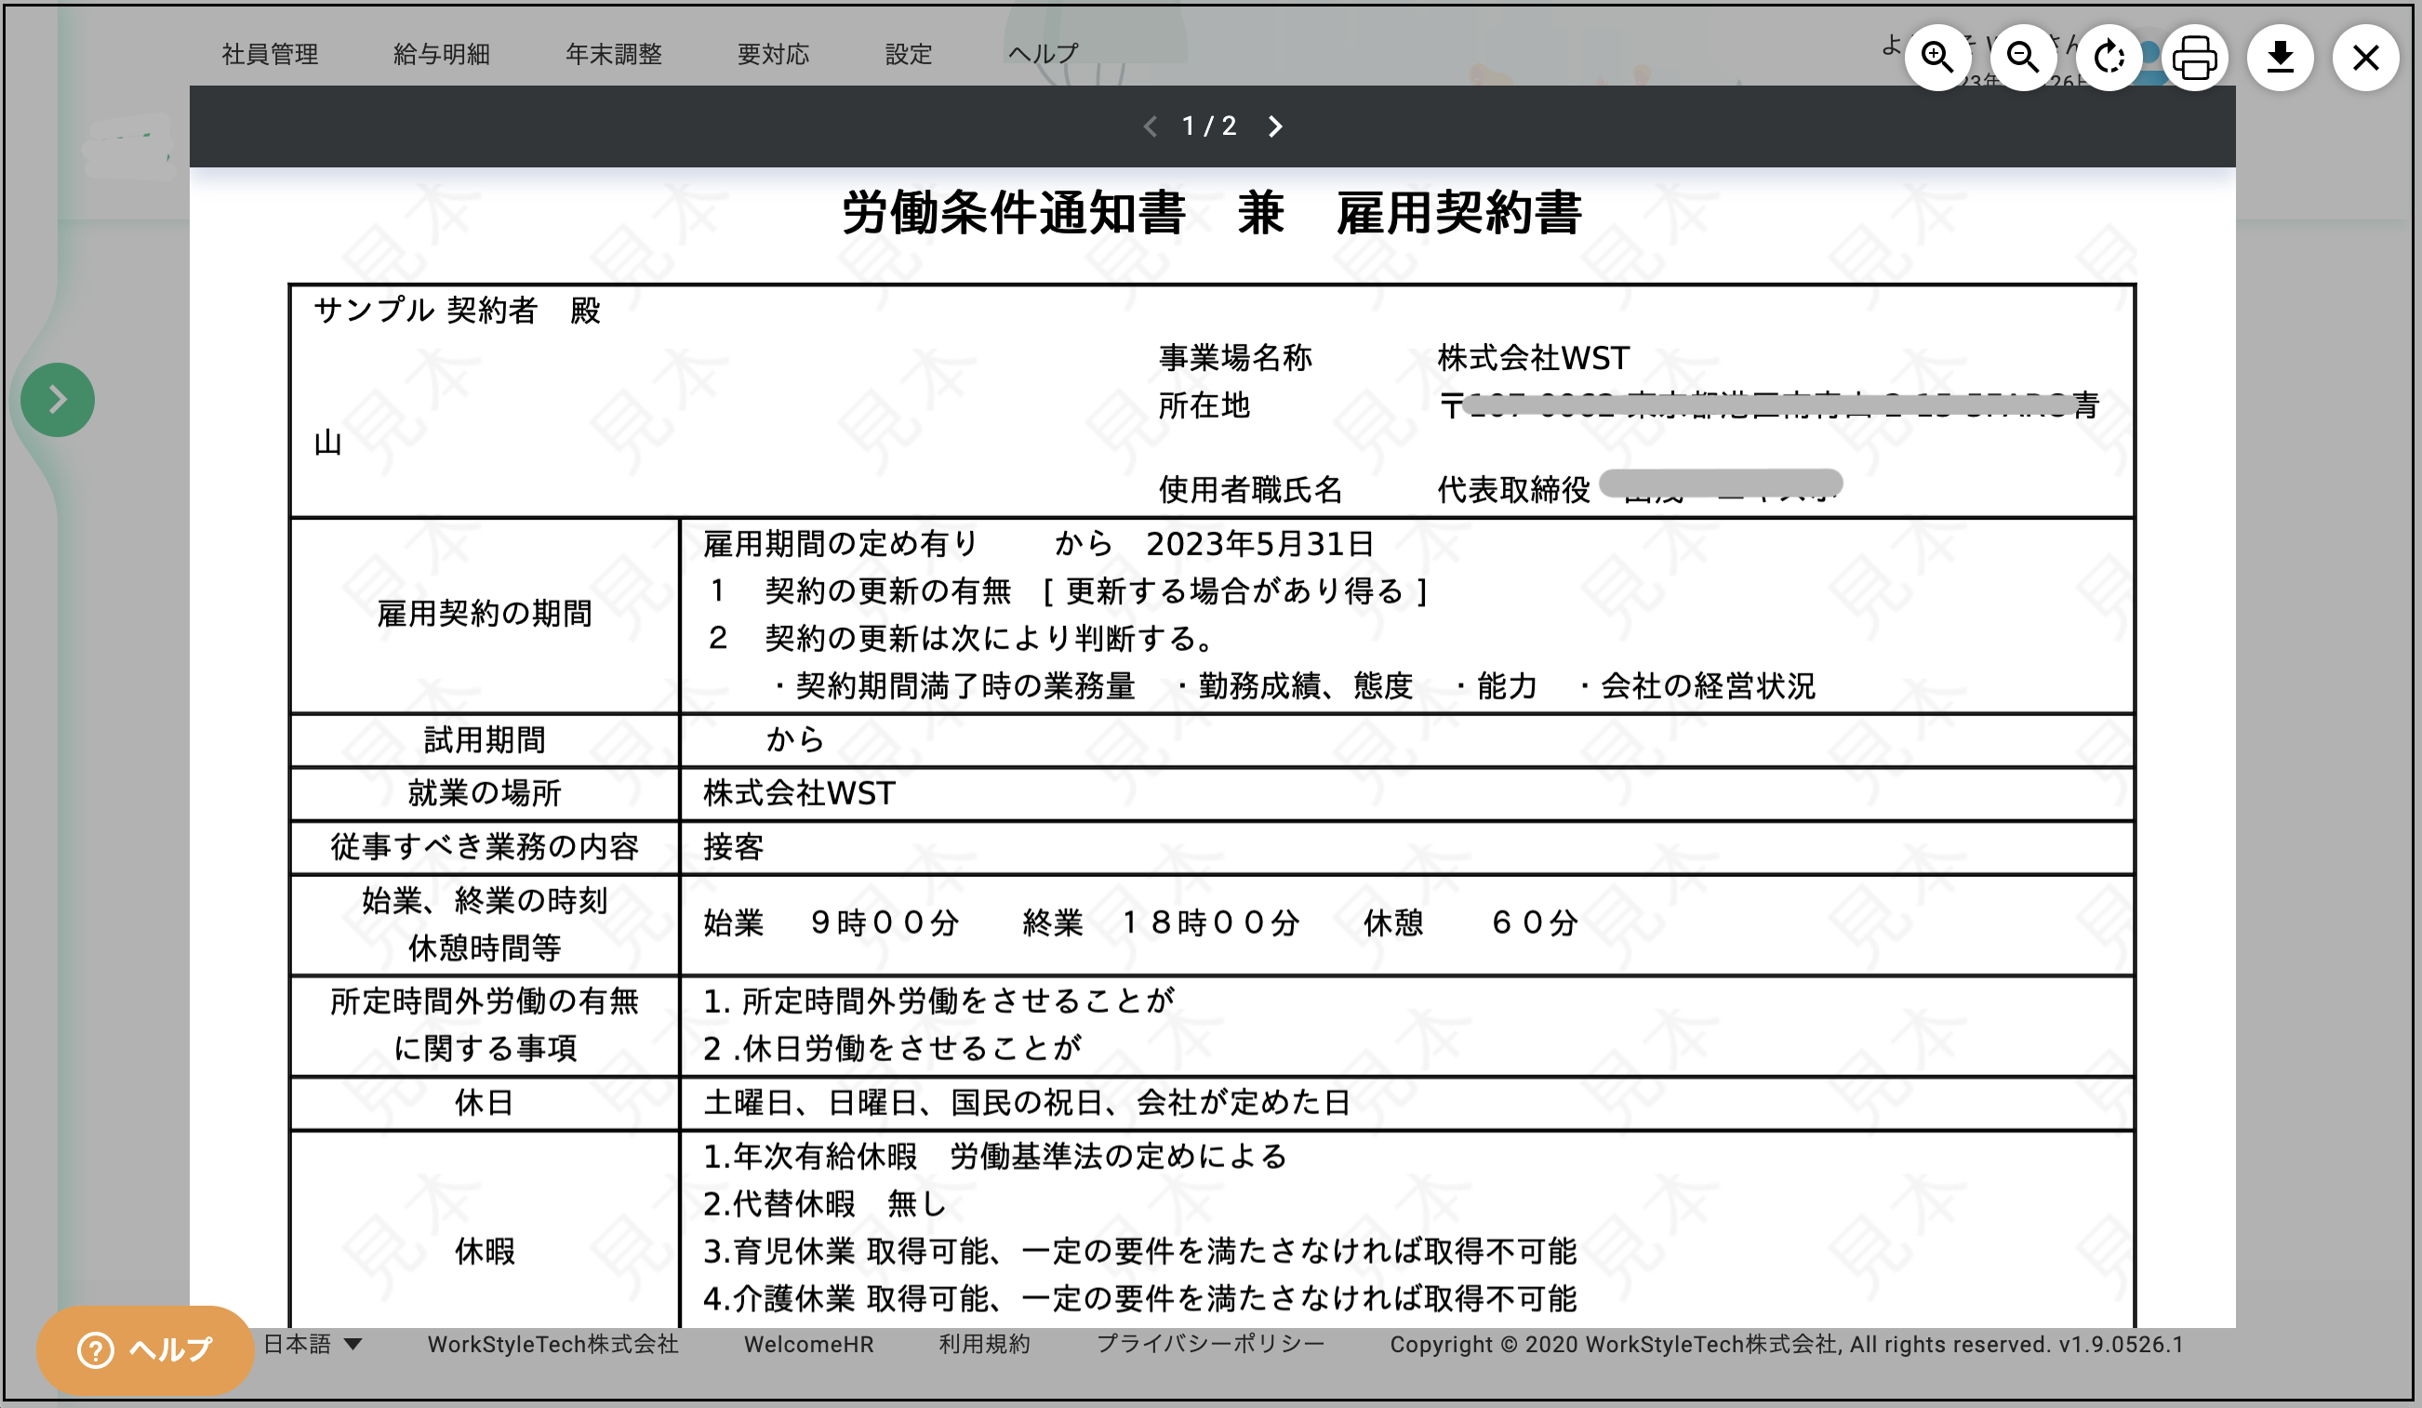Click 1.年次有給休暇 line

995,1156
